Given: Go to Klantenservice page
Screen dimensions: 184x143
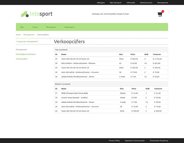Looking at the screenshot, I should point(146,2).
